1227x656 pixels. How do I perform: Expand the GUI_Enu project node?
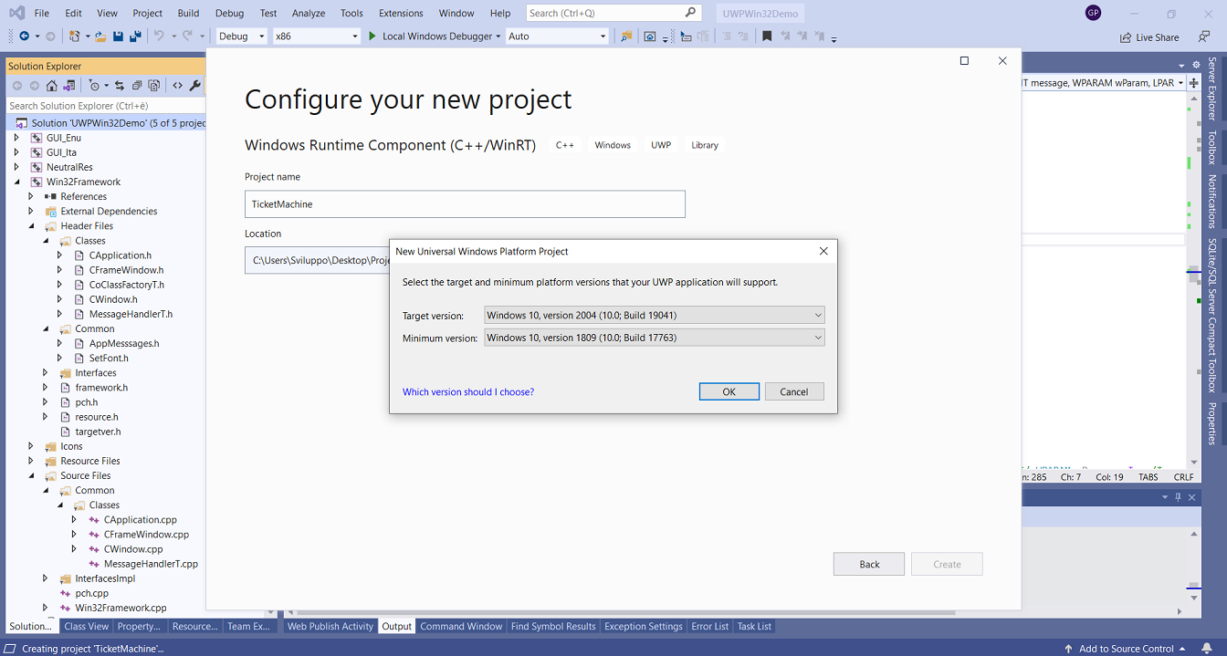click(16, 138)
